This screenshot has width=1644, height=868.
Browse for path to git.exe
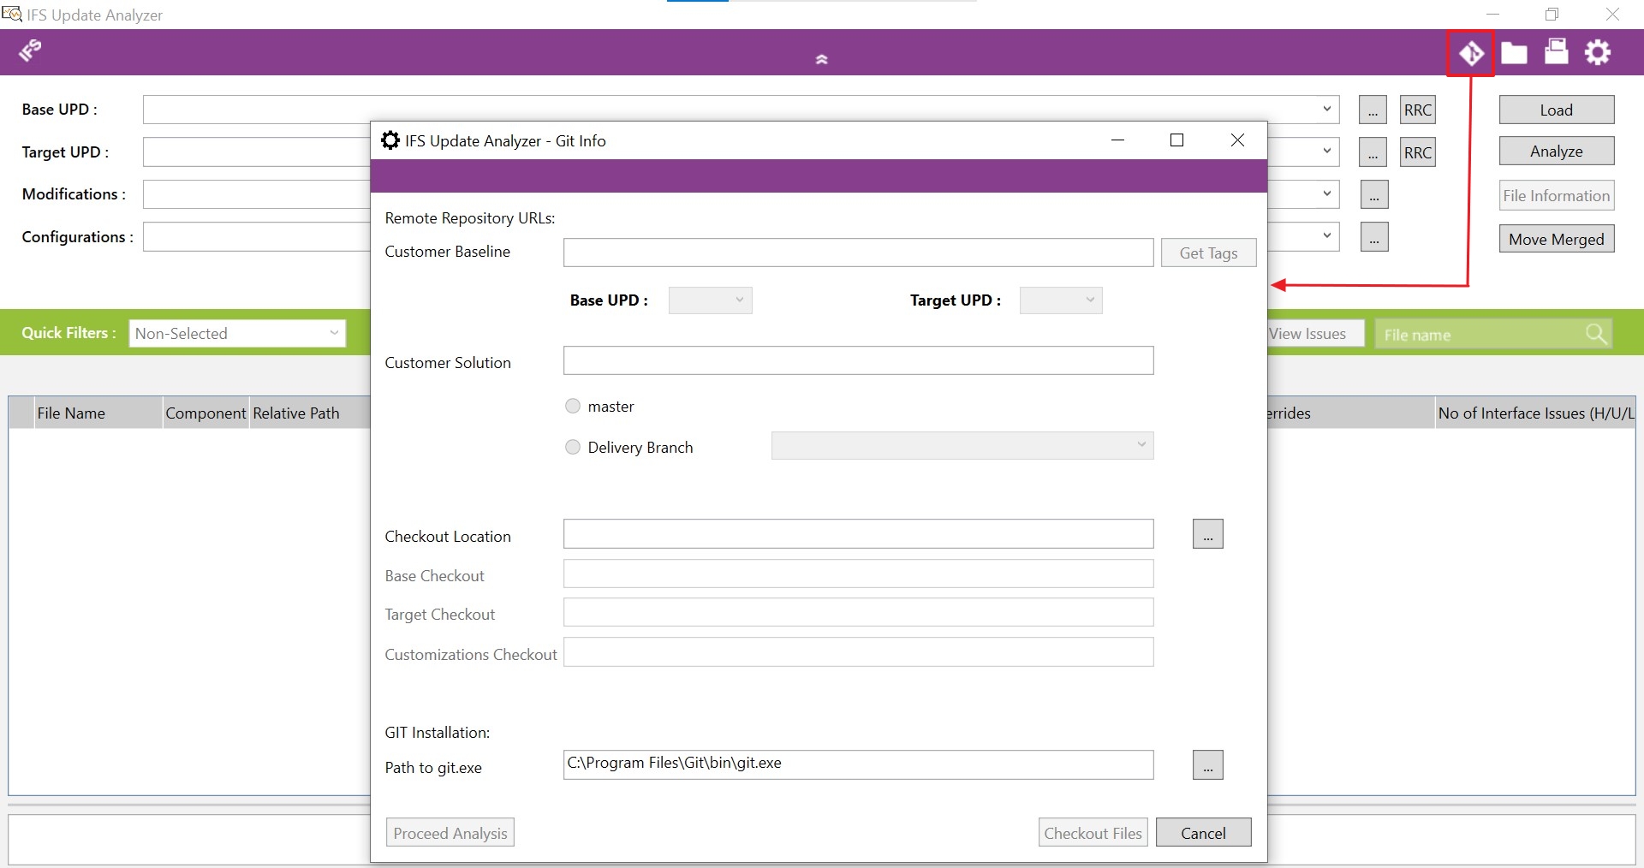(1207, 765)
